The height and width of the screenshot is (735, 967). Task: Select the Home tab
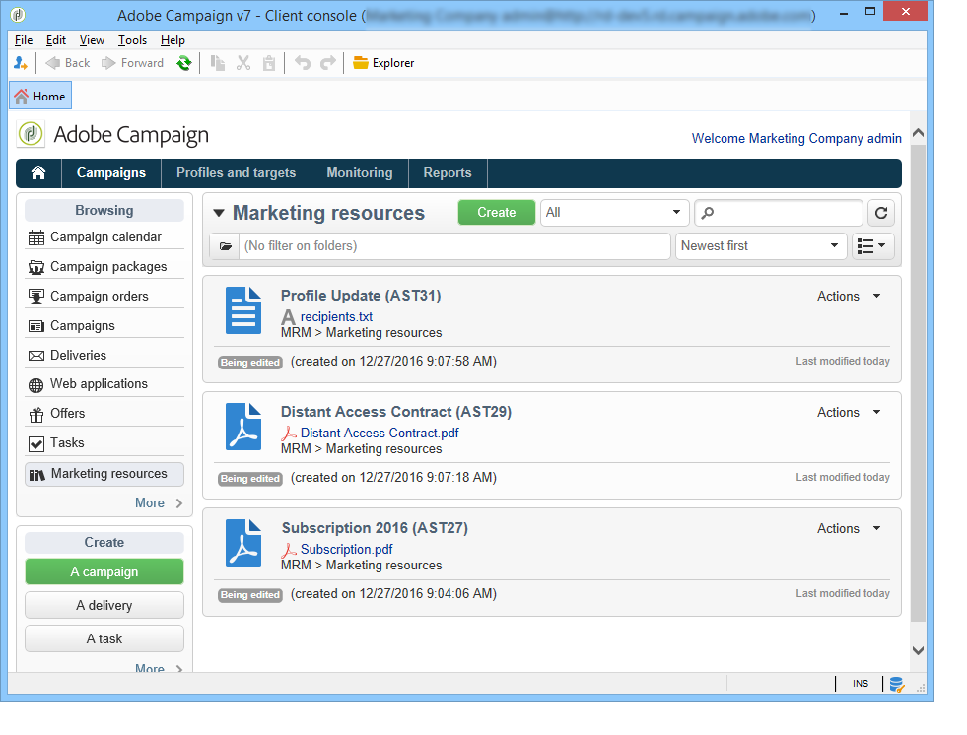[40, 97]
